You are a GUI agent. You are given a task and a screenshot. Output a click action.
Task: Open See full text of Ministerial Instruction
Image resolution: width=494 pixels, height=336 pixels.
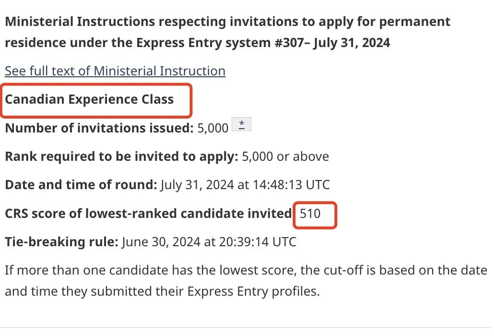coord(115,71)
